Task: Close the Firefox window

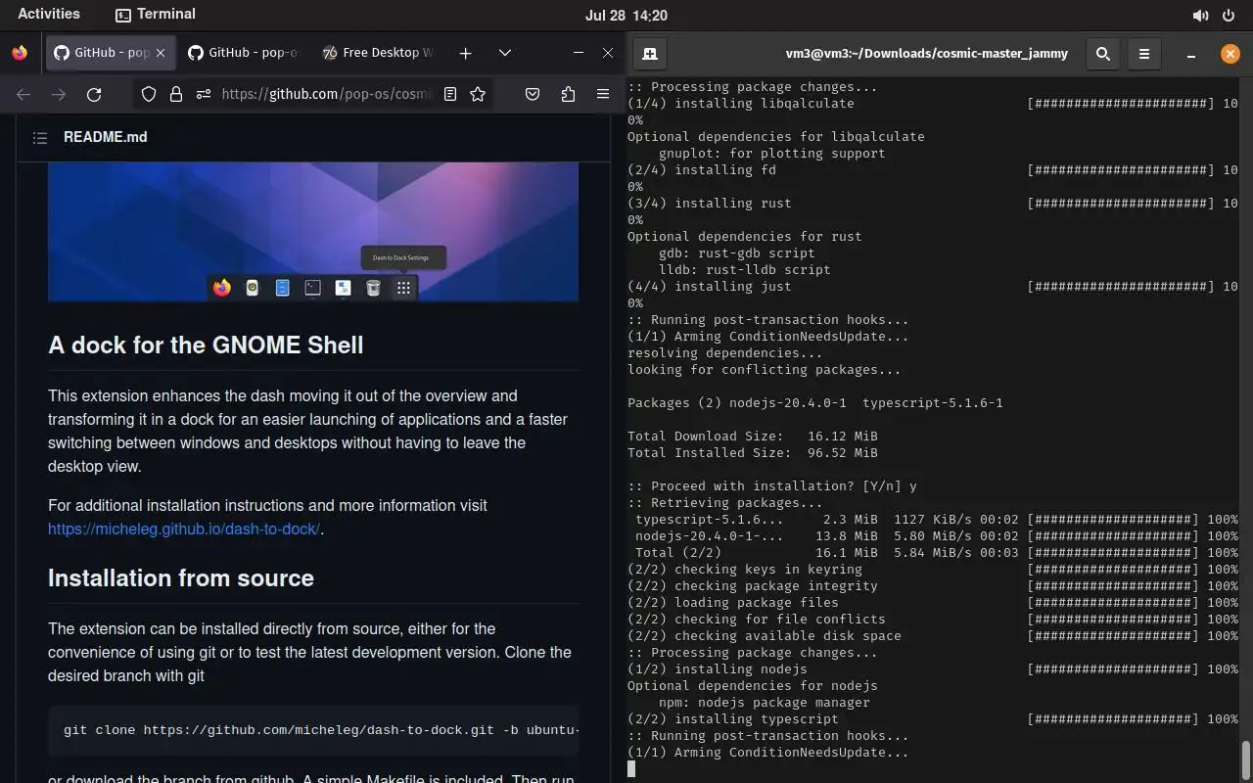Action: tap(608, 53)
